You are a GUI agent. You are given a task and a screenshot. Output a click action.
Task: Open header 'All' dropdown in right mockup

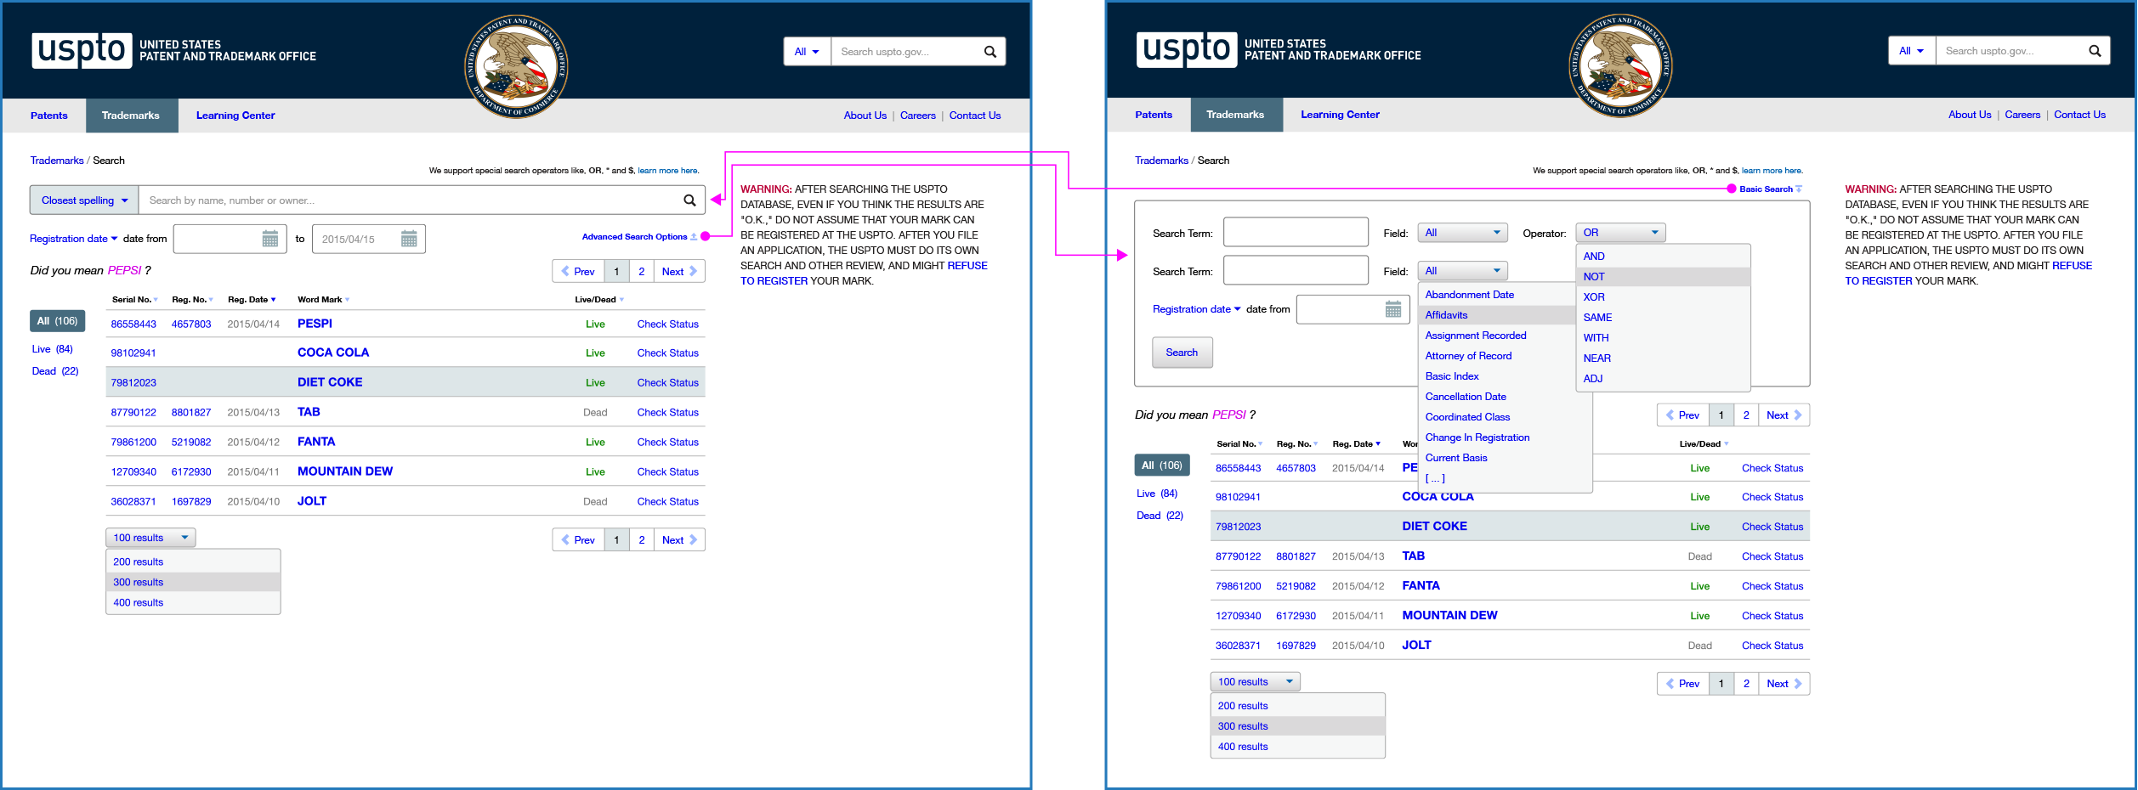1912,51
